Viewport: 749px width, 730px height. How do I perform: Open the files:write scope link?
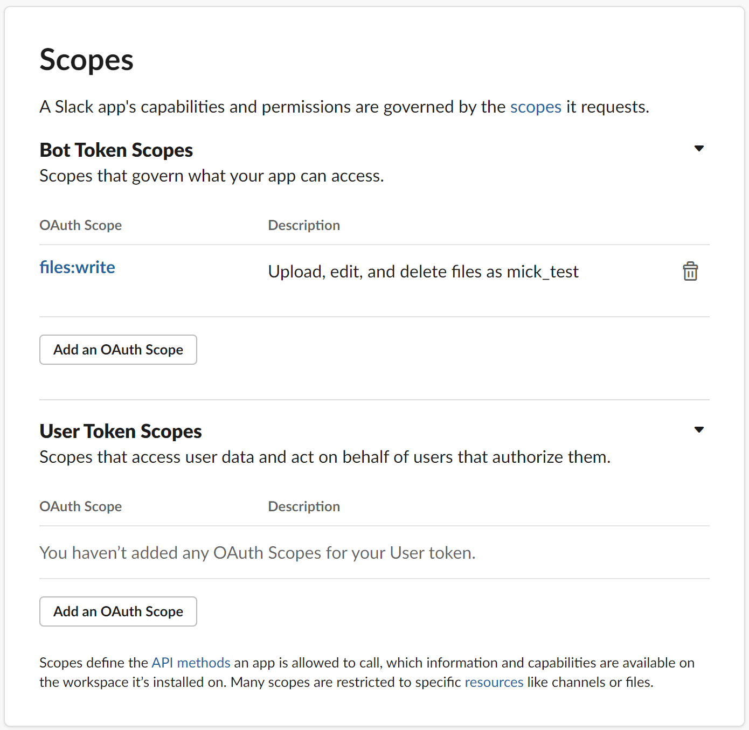(x=78, y=267)
